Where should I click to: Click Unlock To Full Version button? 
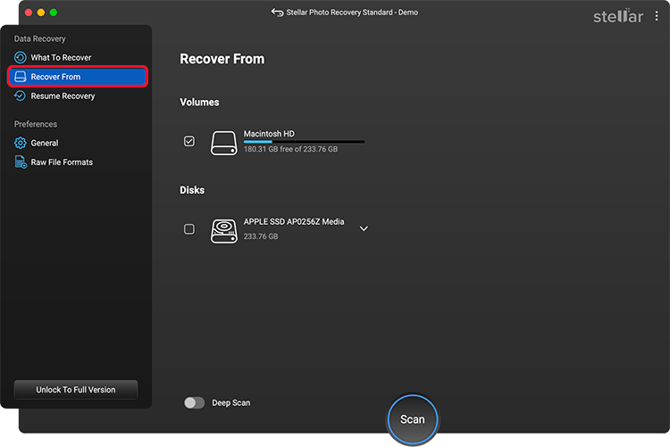pyautogui.click(x=76, y=390)
